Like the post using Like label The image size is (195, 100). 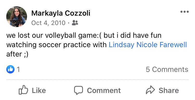click(x=39, y=90)
